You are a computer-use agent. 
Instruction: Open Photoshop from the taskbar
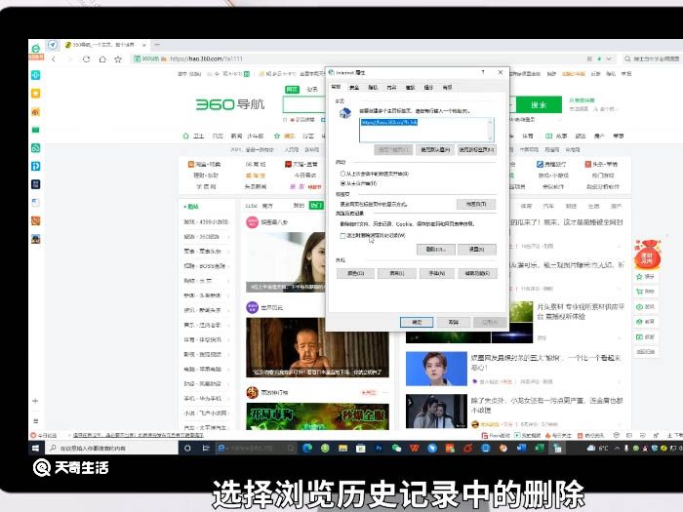pyautogui.click(x=379, y=448)
